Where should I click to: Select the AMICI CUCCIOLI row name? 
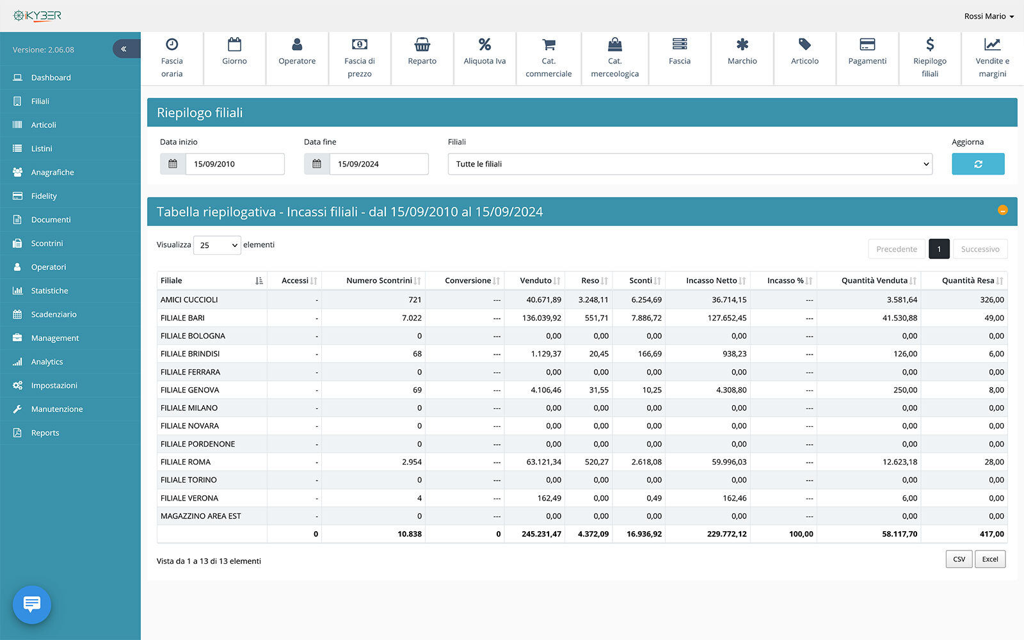pos(189,300)
